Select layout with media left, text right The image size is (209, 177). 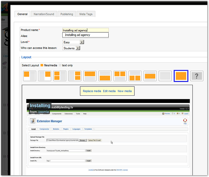(x=30, y=76)
